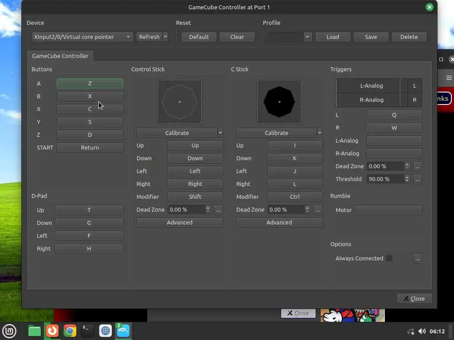Image resolution: width=454 pixels, height=340 pixels.
Task: Open C Stick Dead Zone ellipsis options
Action: tap(317, 209)
